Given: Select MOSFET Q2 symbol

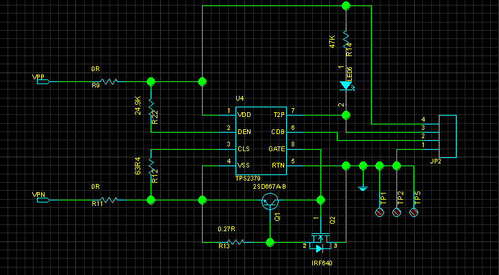Looking at the screenshot, I should (x=321, y=242).
